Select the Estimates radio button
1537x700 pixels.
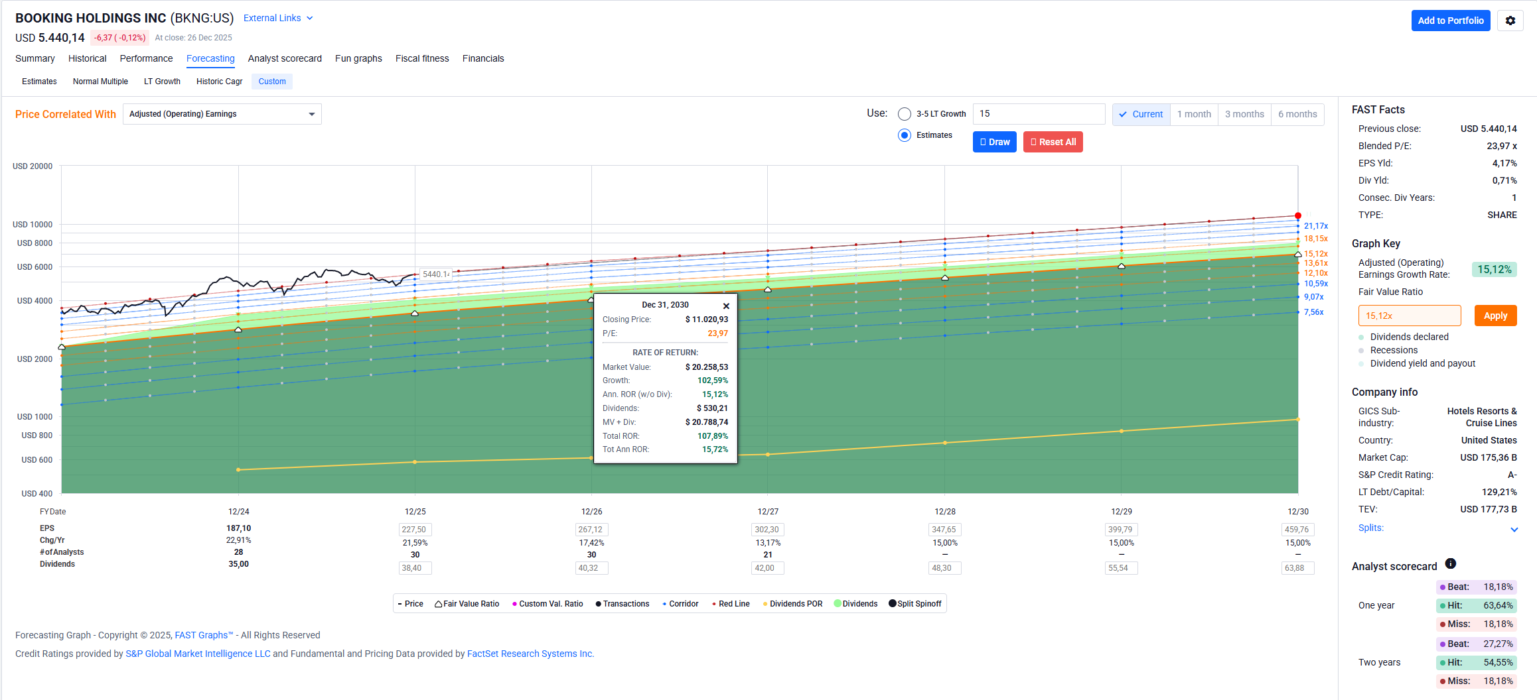click(x=904, y=135)
